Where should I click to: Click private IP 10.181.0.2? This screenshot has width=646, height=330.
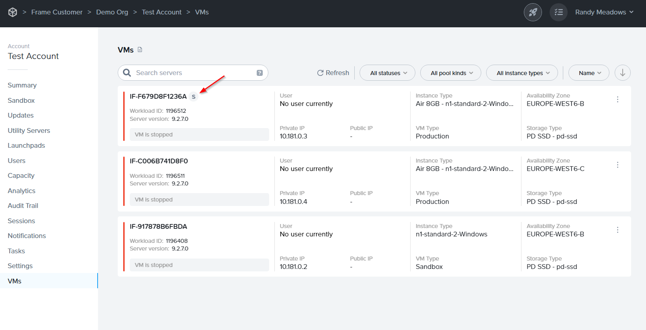pos(293,267)
